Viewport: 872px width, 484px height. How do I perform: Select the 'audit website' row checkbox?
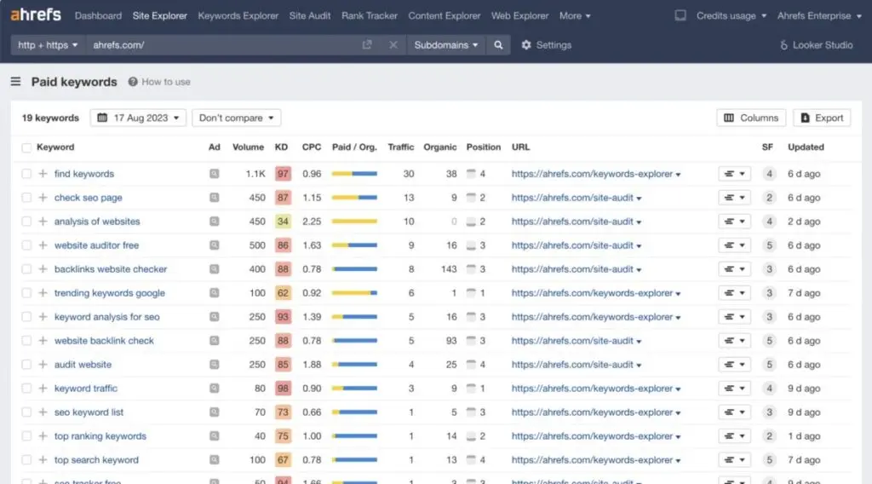[26, 365]
